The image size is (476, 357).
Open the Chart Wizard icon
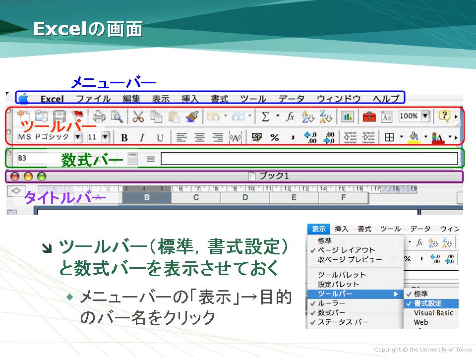[x=348, y=116]
